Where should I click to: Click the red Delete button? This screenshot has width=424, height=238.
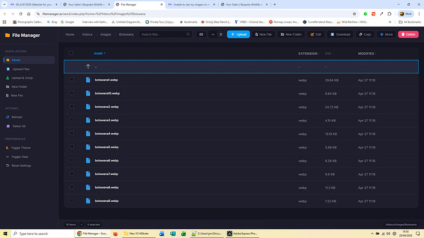tap(408, 34)
